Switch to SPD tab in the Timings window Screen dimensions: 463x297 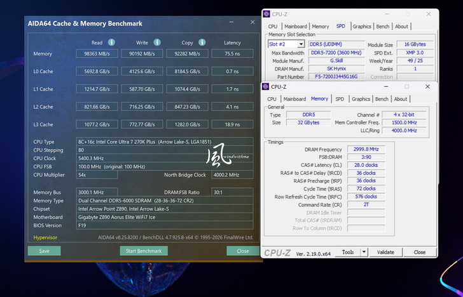[x=340, y=99]
